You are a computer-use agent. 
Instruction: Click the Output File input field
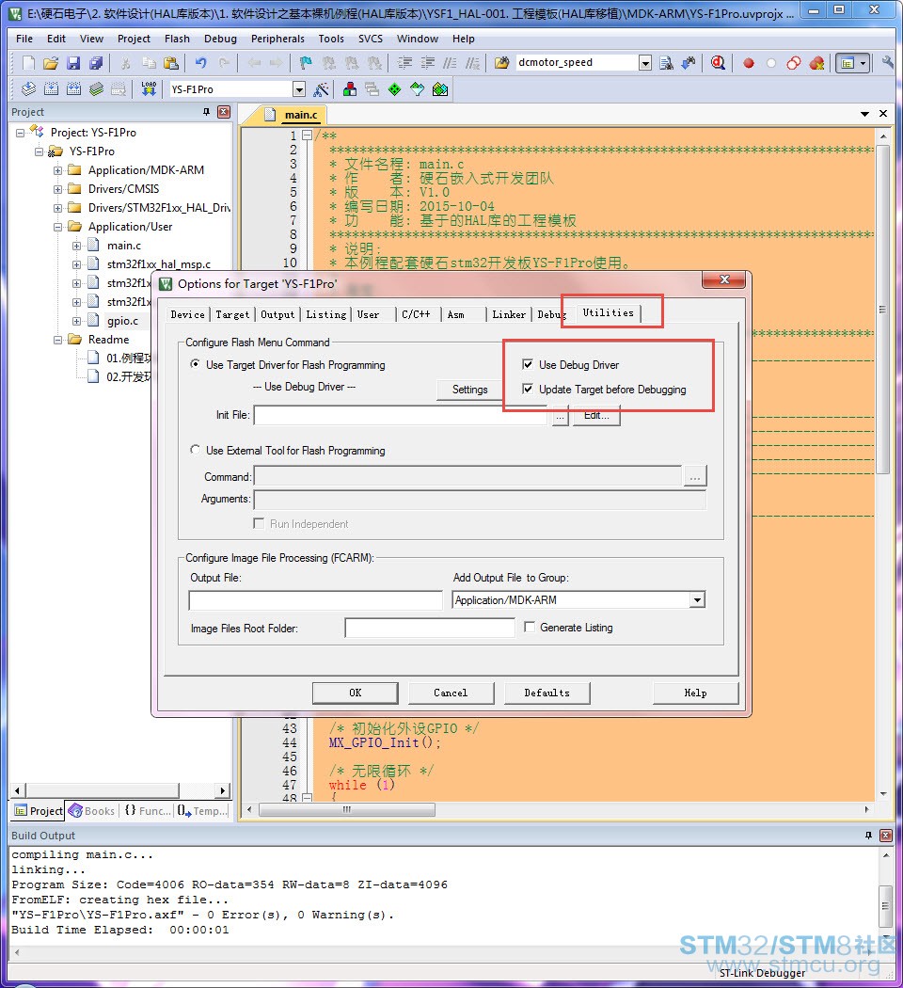click(x=315, y=600)
